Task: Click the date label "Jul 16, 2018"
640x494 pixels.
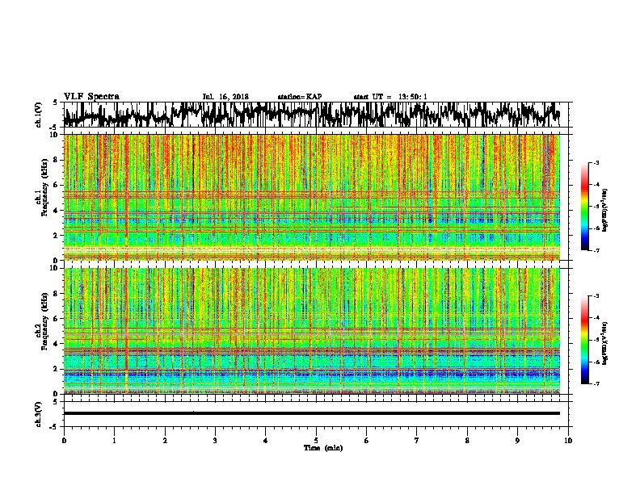Action: [225, 97]
